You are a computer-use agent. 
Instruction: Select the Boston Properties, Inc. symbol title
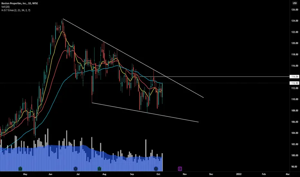[x=20, y=4]
